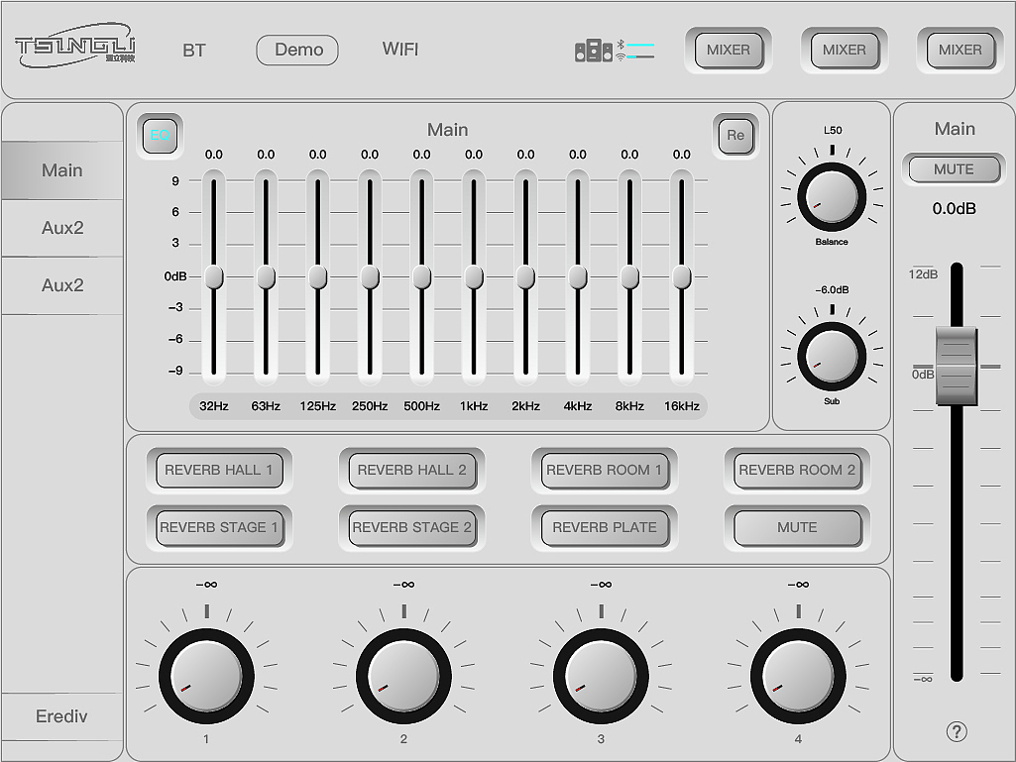
Task: Click the middle MIXER button
Action: pyautogui.click(x=845, y=50)
